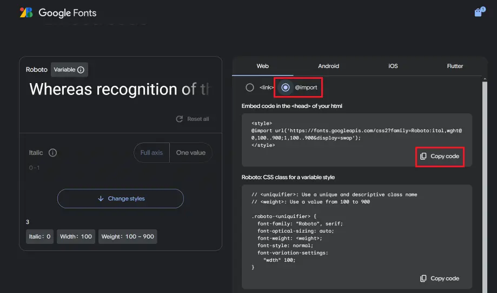Click the Italic: 0 chip

coord(40,236)
